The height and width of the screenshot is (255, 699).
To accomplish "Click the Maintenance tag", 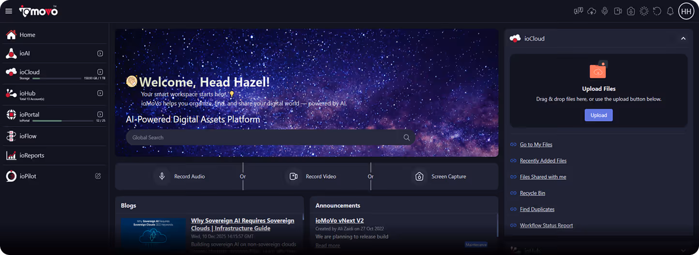I will (476, 245).
